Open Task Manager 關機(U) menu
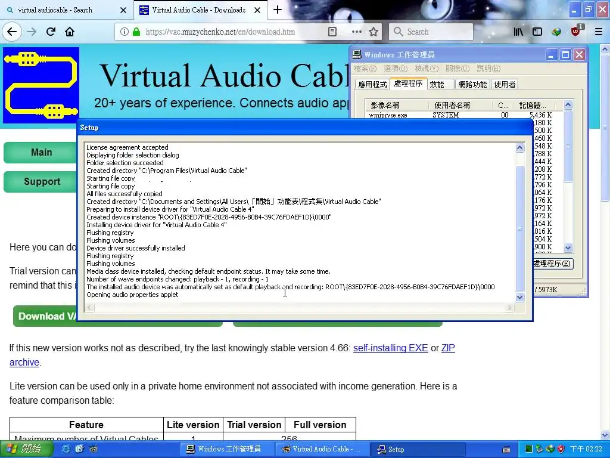 pos(457,69)
